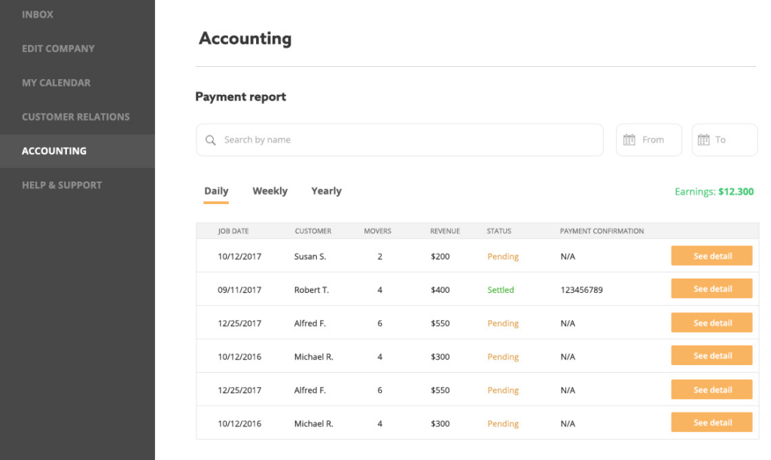
Task: Select the Daily tab
Action: coord(216,190)
